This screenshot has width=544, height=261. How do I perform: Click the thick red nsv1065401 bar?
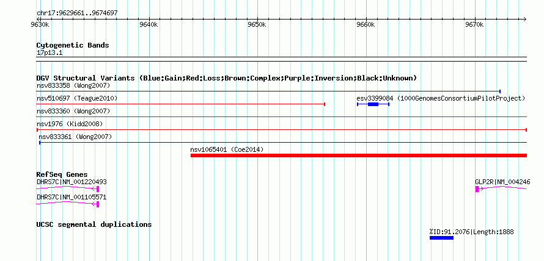[x=359, y=156]
